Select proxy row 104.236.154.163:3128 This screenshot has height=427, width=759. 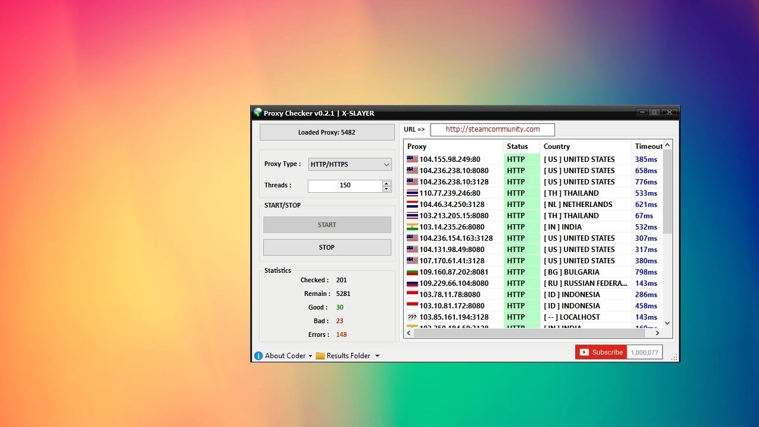(x=533, y=238)
